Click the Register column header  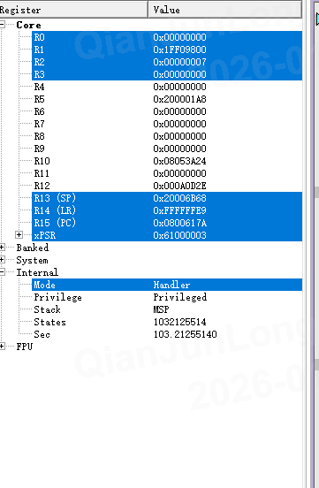[x=73, y=10]
